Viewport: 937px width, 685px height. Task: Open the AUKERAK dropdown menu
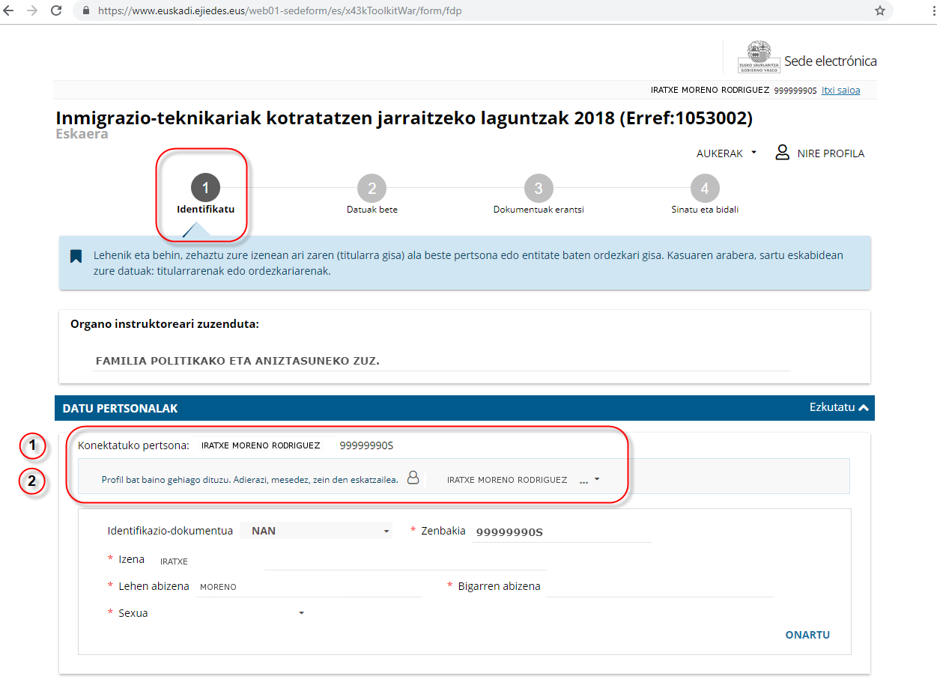tap(726, 153)
